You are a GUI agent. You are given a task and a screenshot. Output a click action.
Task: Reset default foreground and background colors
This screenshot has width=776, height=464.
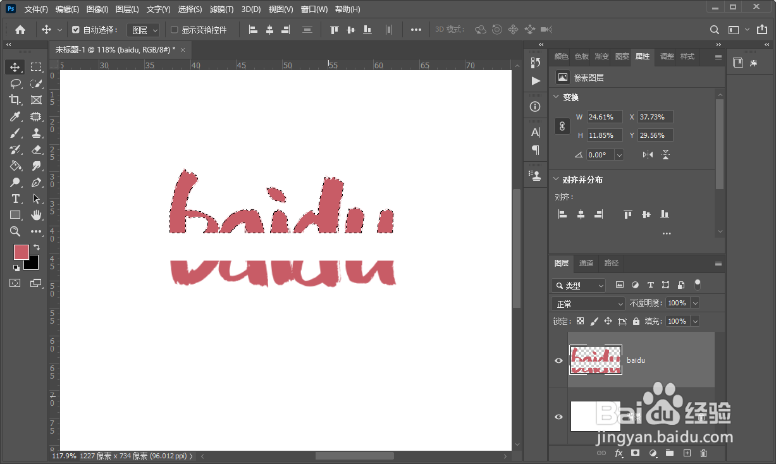coord(16,267)
